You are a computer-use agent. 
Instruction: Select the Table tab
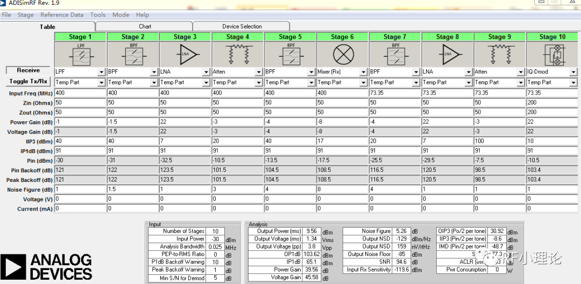(47, 27)
